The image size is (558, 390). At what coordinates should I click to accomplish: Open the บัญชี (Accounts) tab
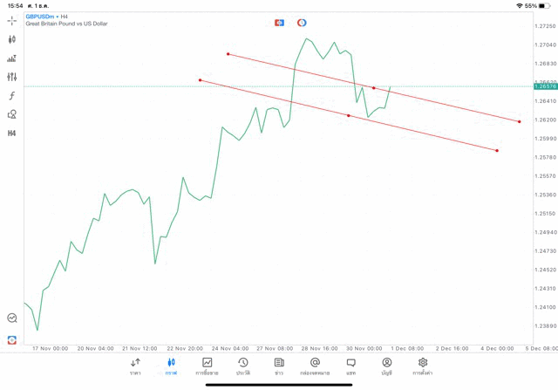pos(386,366)
